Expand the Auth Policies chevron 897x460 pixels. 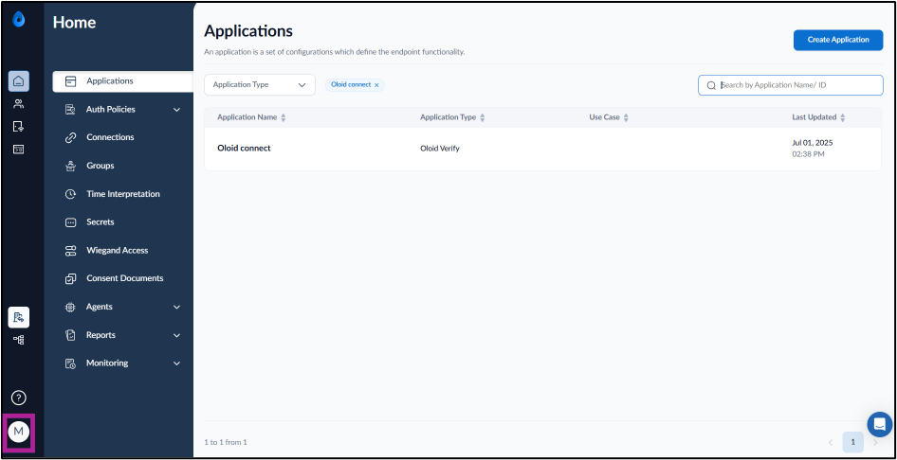176,110
